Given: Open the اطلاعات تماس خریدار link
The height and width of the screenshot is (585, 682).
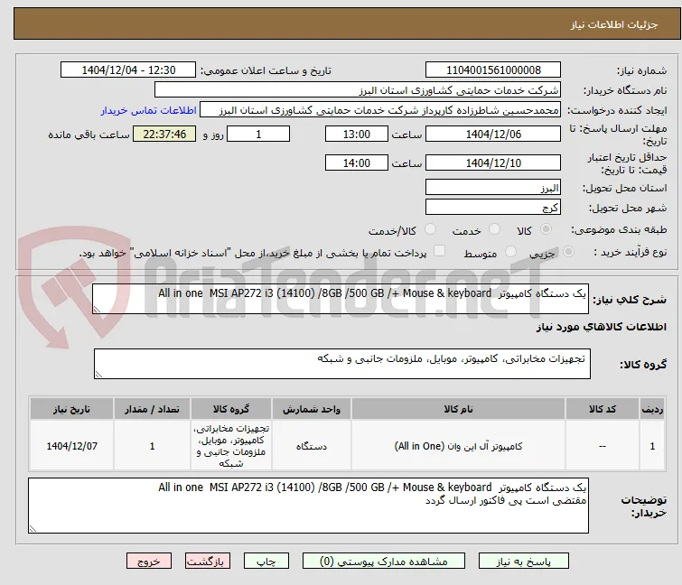Looking at the screenshot, I should pos(149,110).
